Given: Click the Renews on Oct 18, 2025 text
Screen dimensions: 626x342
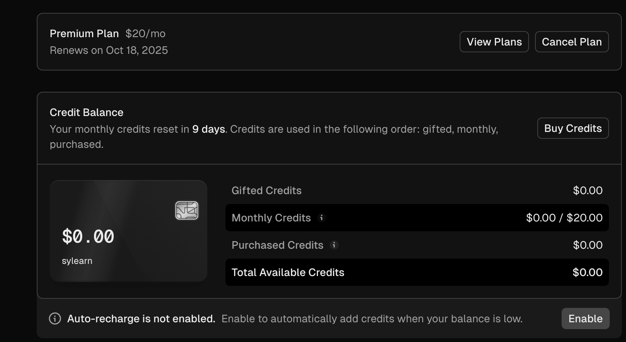Looking at the screenshot, I should (109, 50).
